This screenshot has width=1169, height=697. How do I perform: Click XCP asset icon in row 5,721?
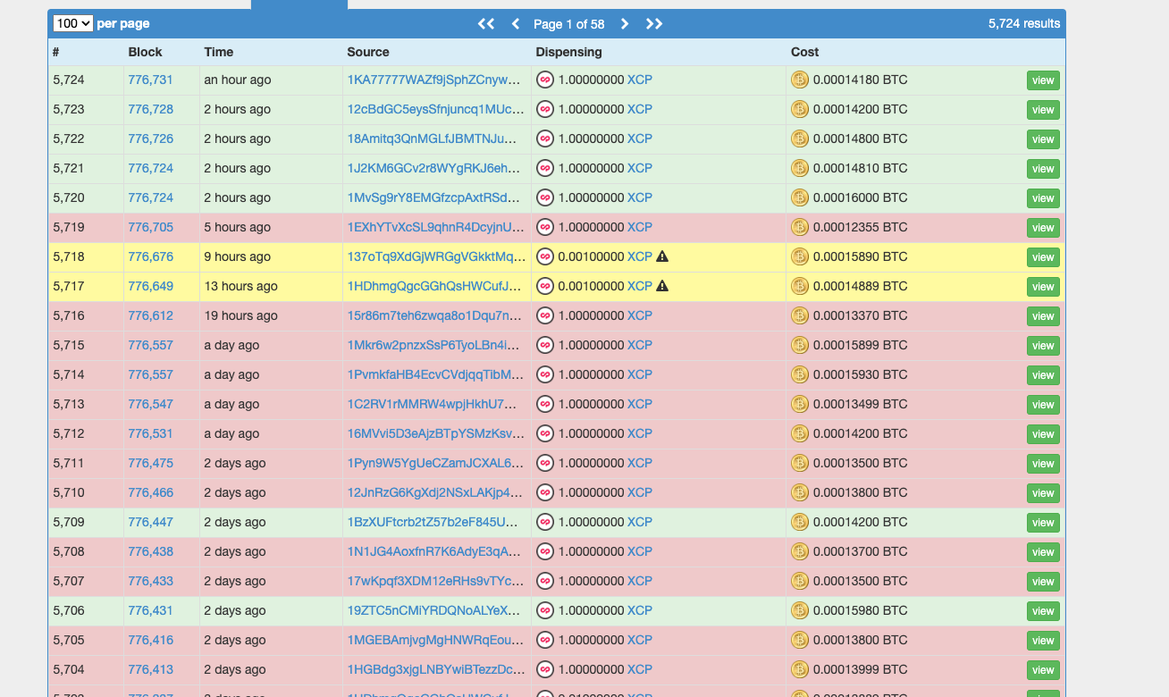tap(545, 168)
